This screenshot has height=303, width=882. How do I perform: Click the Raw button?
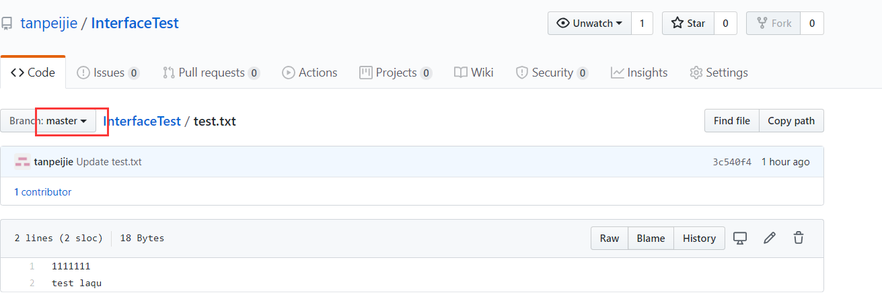610,238
